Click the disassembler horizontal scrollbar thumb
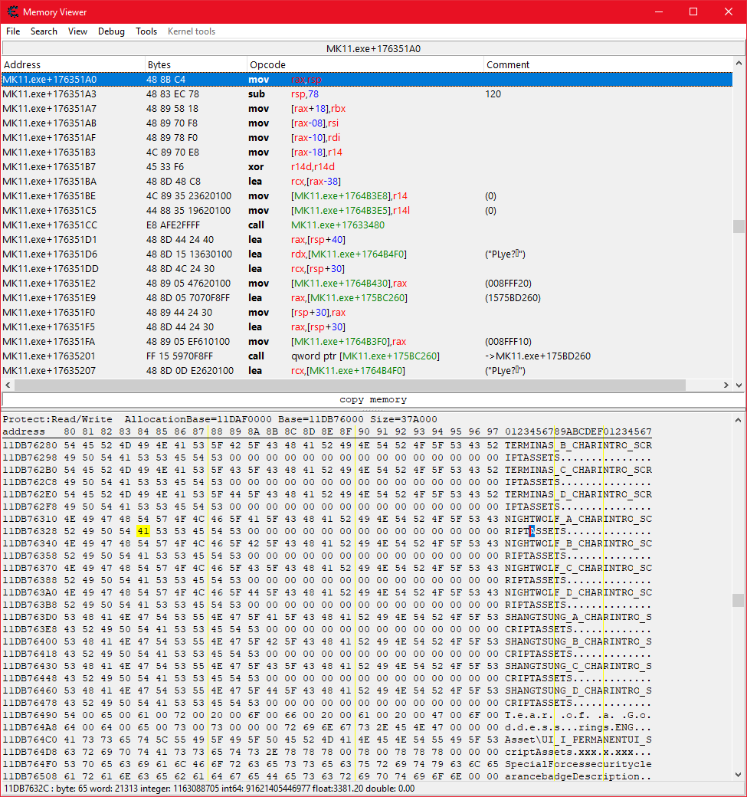This screenshot has height=797, width=747. [350, 385]
